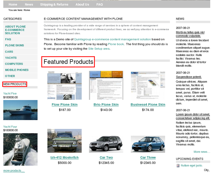The width and height of the screenshot is (213, 173).
Task: Open the FAQ tab in top navigation
Action: [x=100, y=4]
